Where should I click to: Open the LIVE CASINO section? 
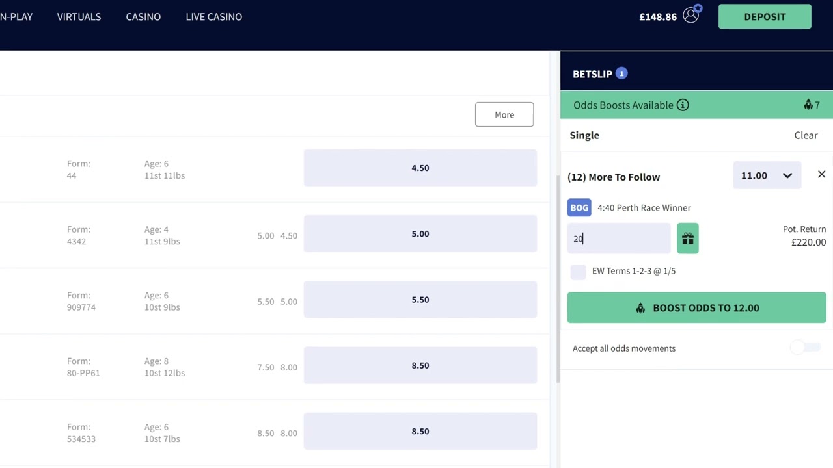pos(213,16)
